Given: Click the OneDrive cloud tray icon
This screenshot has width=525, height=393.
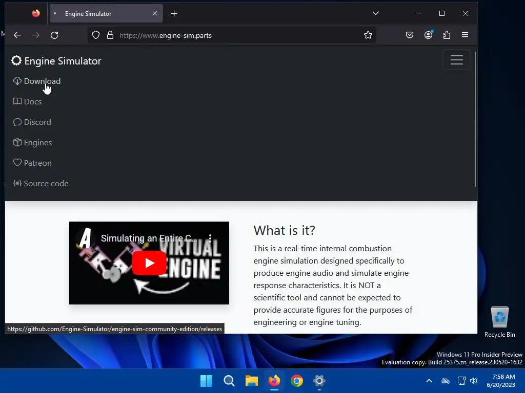Looking at the screenshot, I should pos(446,381).
